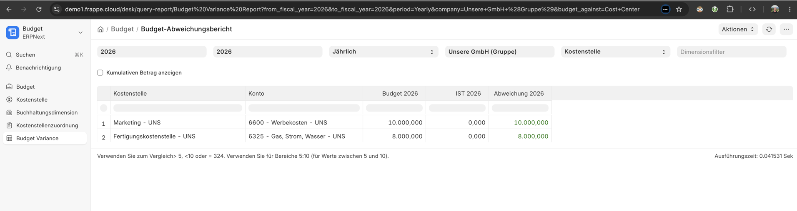The width and height of the screenshot is (797, 211).
Task: Open the browser extensions puzzle icon
Action: click(730, 9)
